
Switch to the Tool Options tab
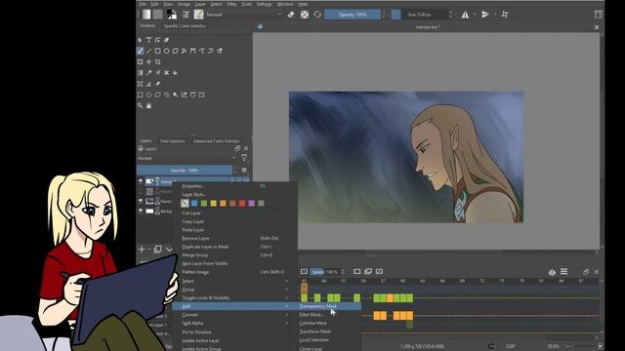[172, 140]
